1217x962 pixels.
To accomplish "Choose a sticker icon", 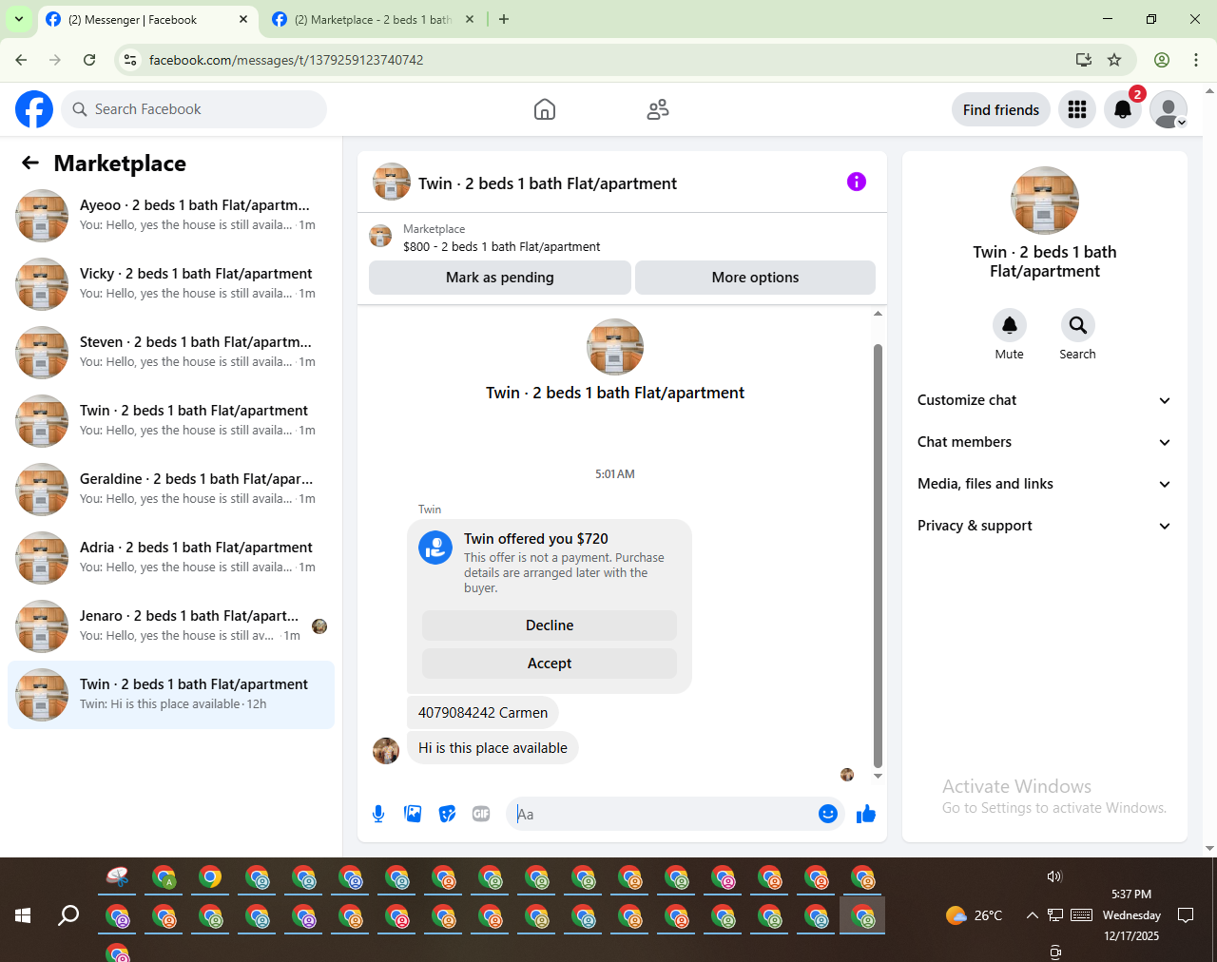I will tap(447, 814).
